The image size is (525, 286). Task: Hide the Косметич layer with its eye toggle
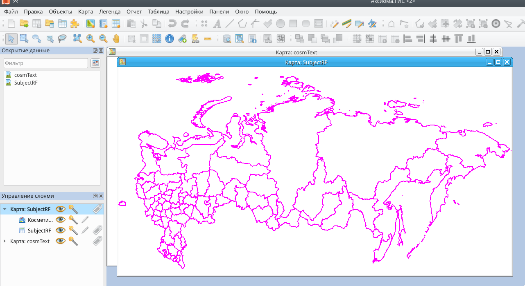pos(60,219)
